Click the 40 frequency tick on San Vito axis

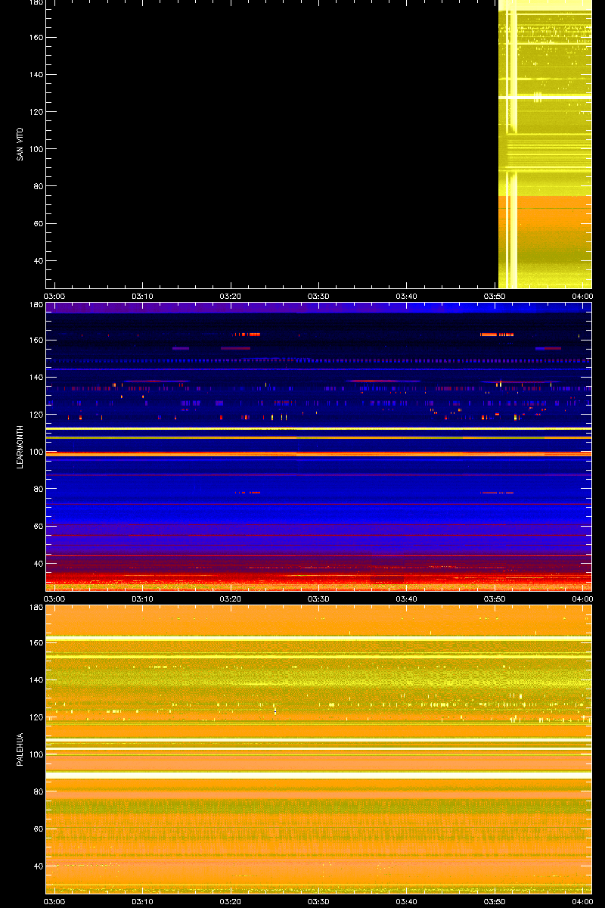[37, 261]
